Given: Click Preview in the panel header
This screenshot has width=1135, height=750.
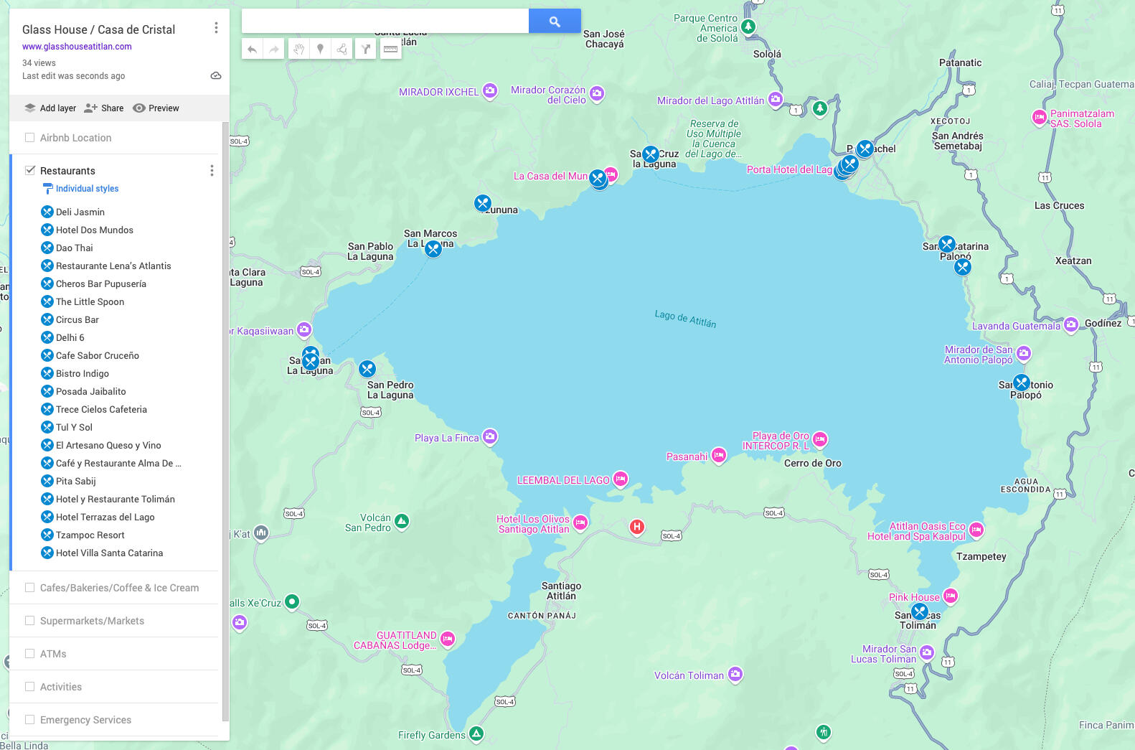Looking at the screenshot, I should point(156,108).
